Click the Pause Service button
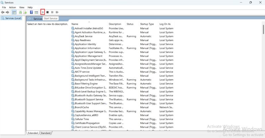265x138 pixels. [x=52, y=12]
